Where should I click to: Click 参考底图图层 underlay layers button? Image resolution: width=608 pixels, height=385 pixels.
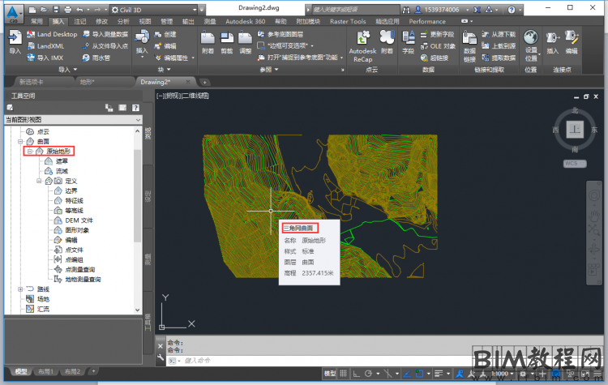(280, 35)
